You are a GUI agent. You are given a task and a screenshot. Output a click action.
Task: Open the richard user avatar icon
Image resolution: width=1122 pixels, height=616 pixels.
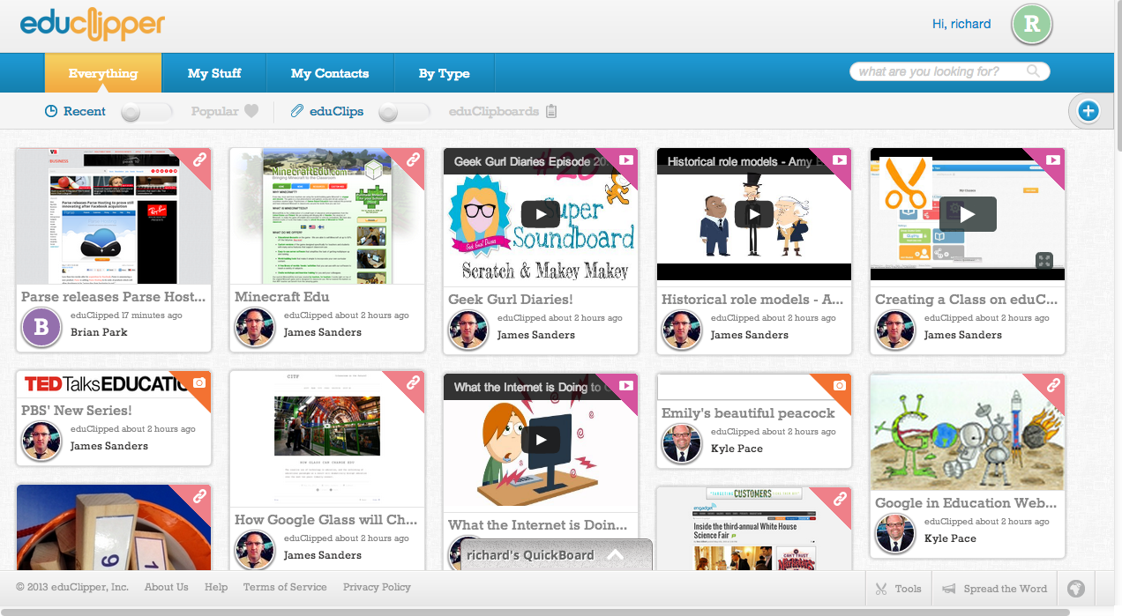[x=1032, y=25]
